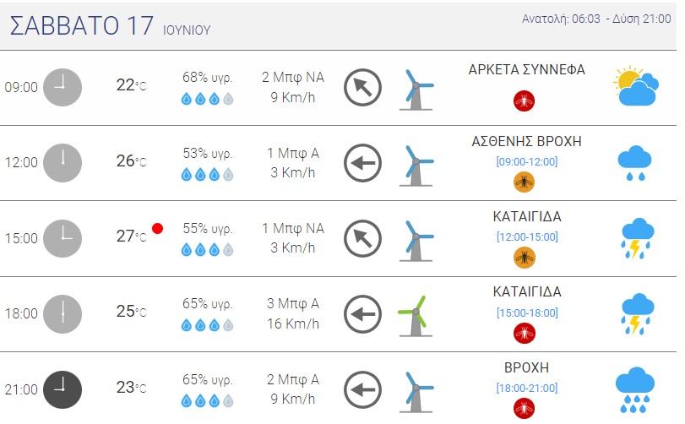Click the light rain cloud icon at 12:00
Screen dimensions: 685x424
[635, 163]
